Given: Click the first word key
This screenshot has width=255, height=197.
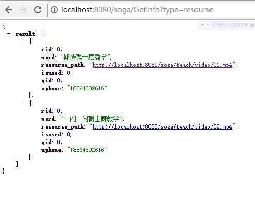Looking at the screenshot, I should [48, 57].
